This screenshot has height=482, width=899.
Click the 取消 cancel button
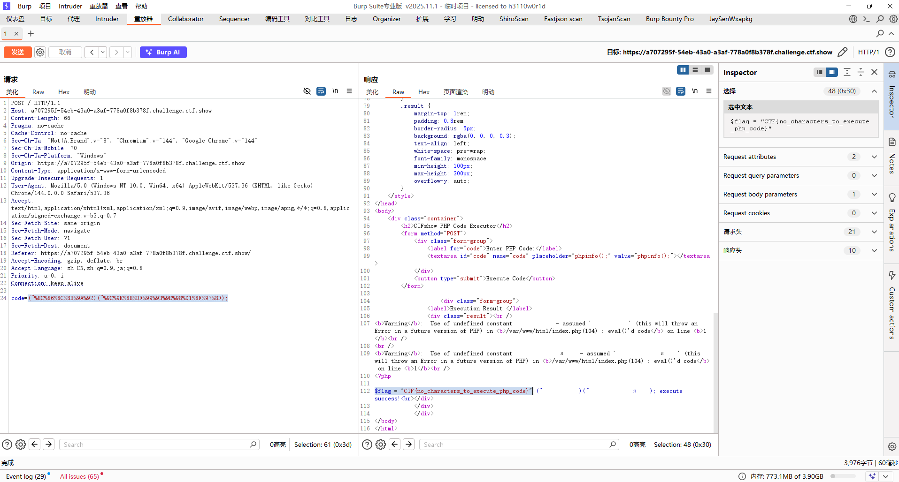[x=65, y=52]
